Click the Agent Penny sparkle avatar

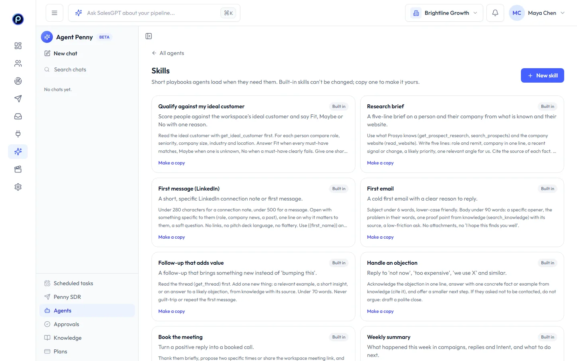tap(47, 37)
